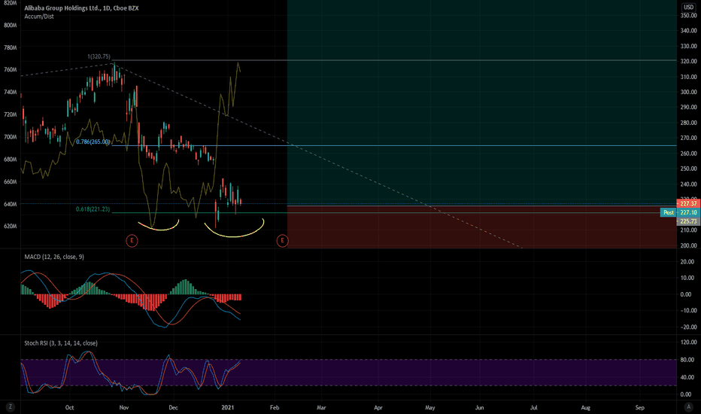Click -10.00 on the MACD axis
Screen dimensions: 701x414
pyautogui.click(x=688, y=311)
